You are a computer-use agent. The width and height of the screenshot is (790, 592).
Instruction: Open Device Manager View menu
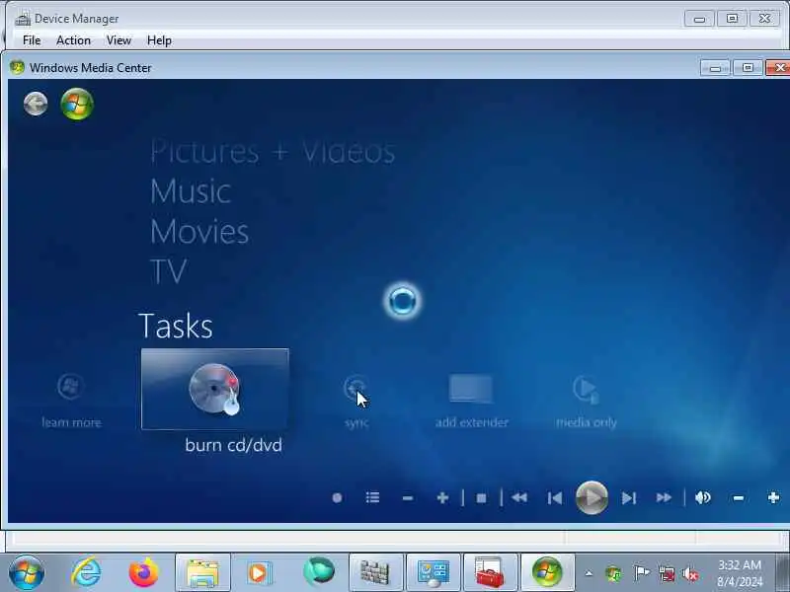(118, 40)
